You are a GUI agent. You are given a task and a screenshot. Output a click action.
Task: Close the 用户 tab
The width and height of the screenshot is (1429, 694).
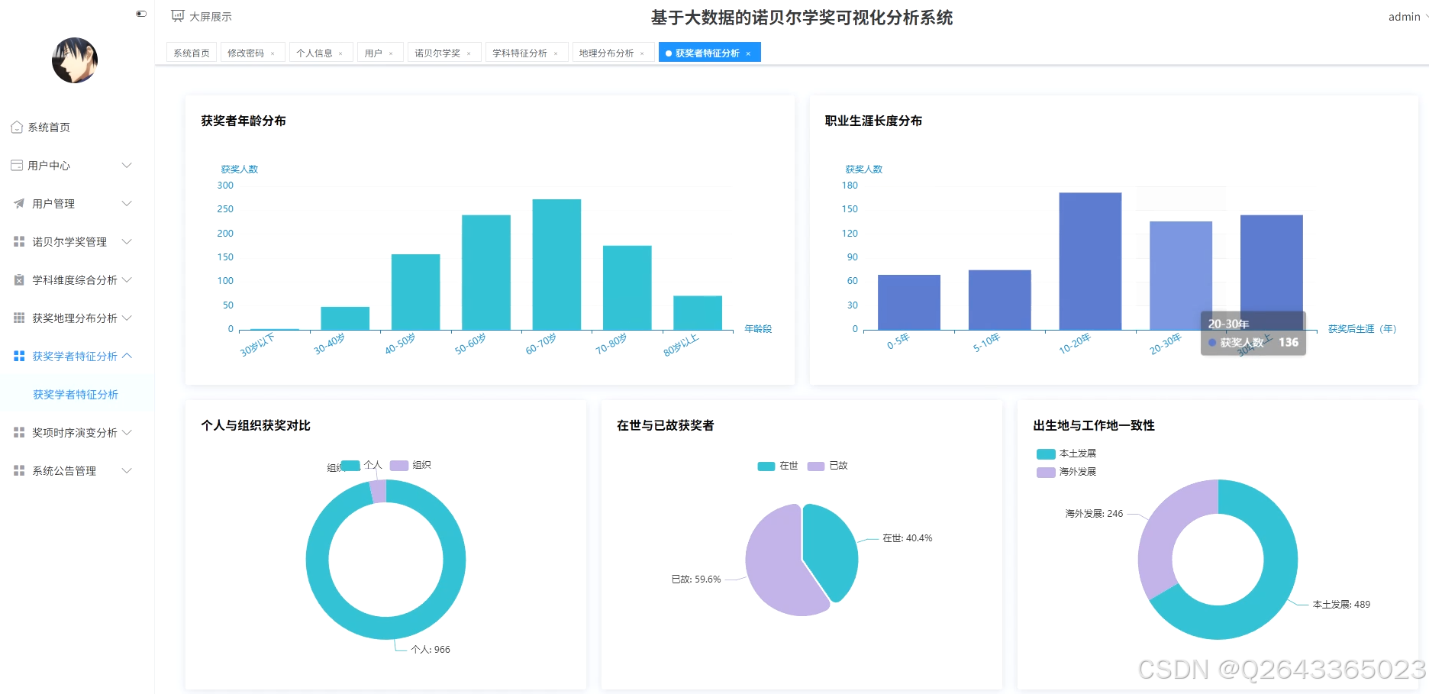click(391, 53)
